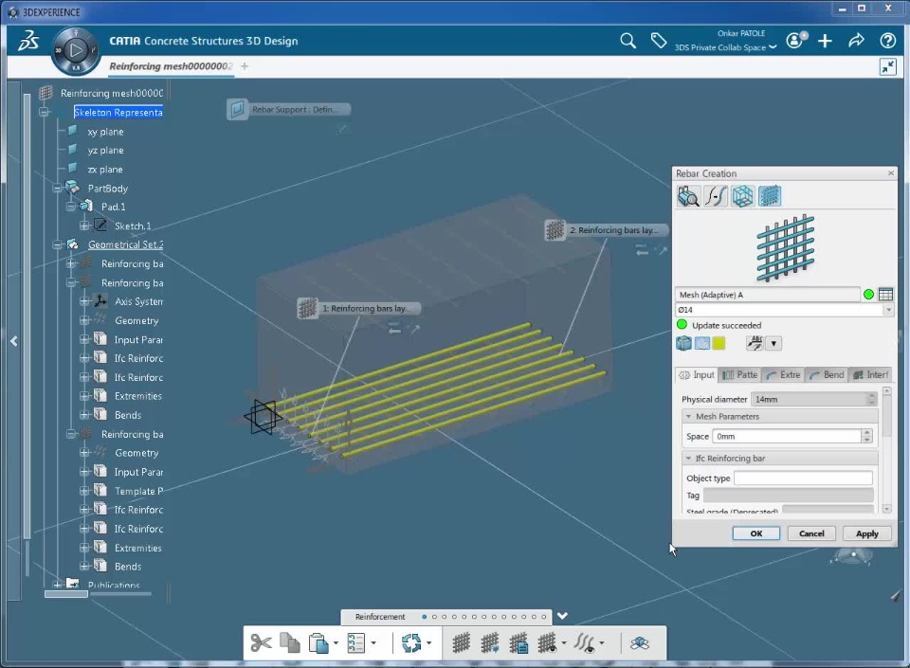This screenshot has width=910, height=668.
Task: Click the Abc annotation pencil icon
Action: (x=755, y=343)
